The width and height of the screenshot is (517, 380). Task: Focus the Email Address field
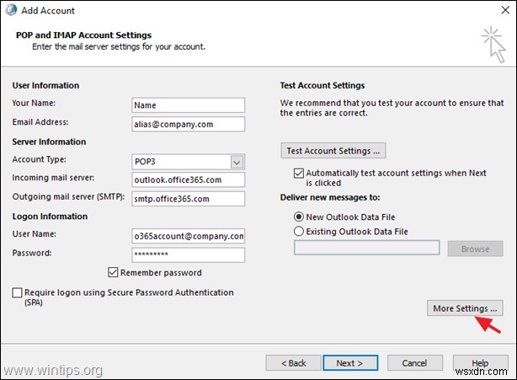tap(188, 124)
